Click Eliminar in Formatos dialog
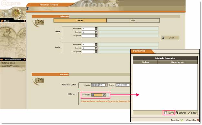 [181, 113]
